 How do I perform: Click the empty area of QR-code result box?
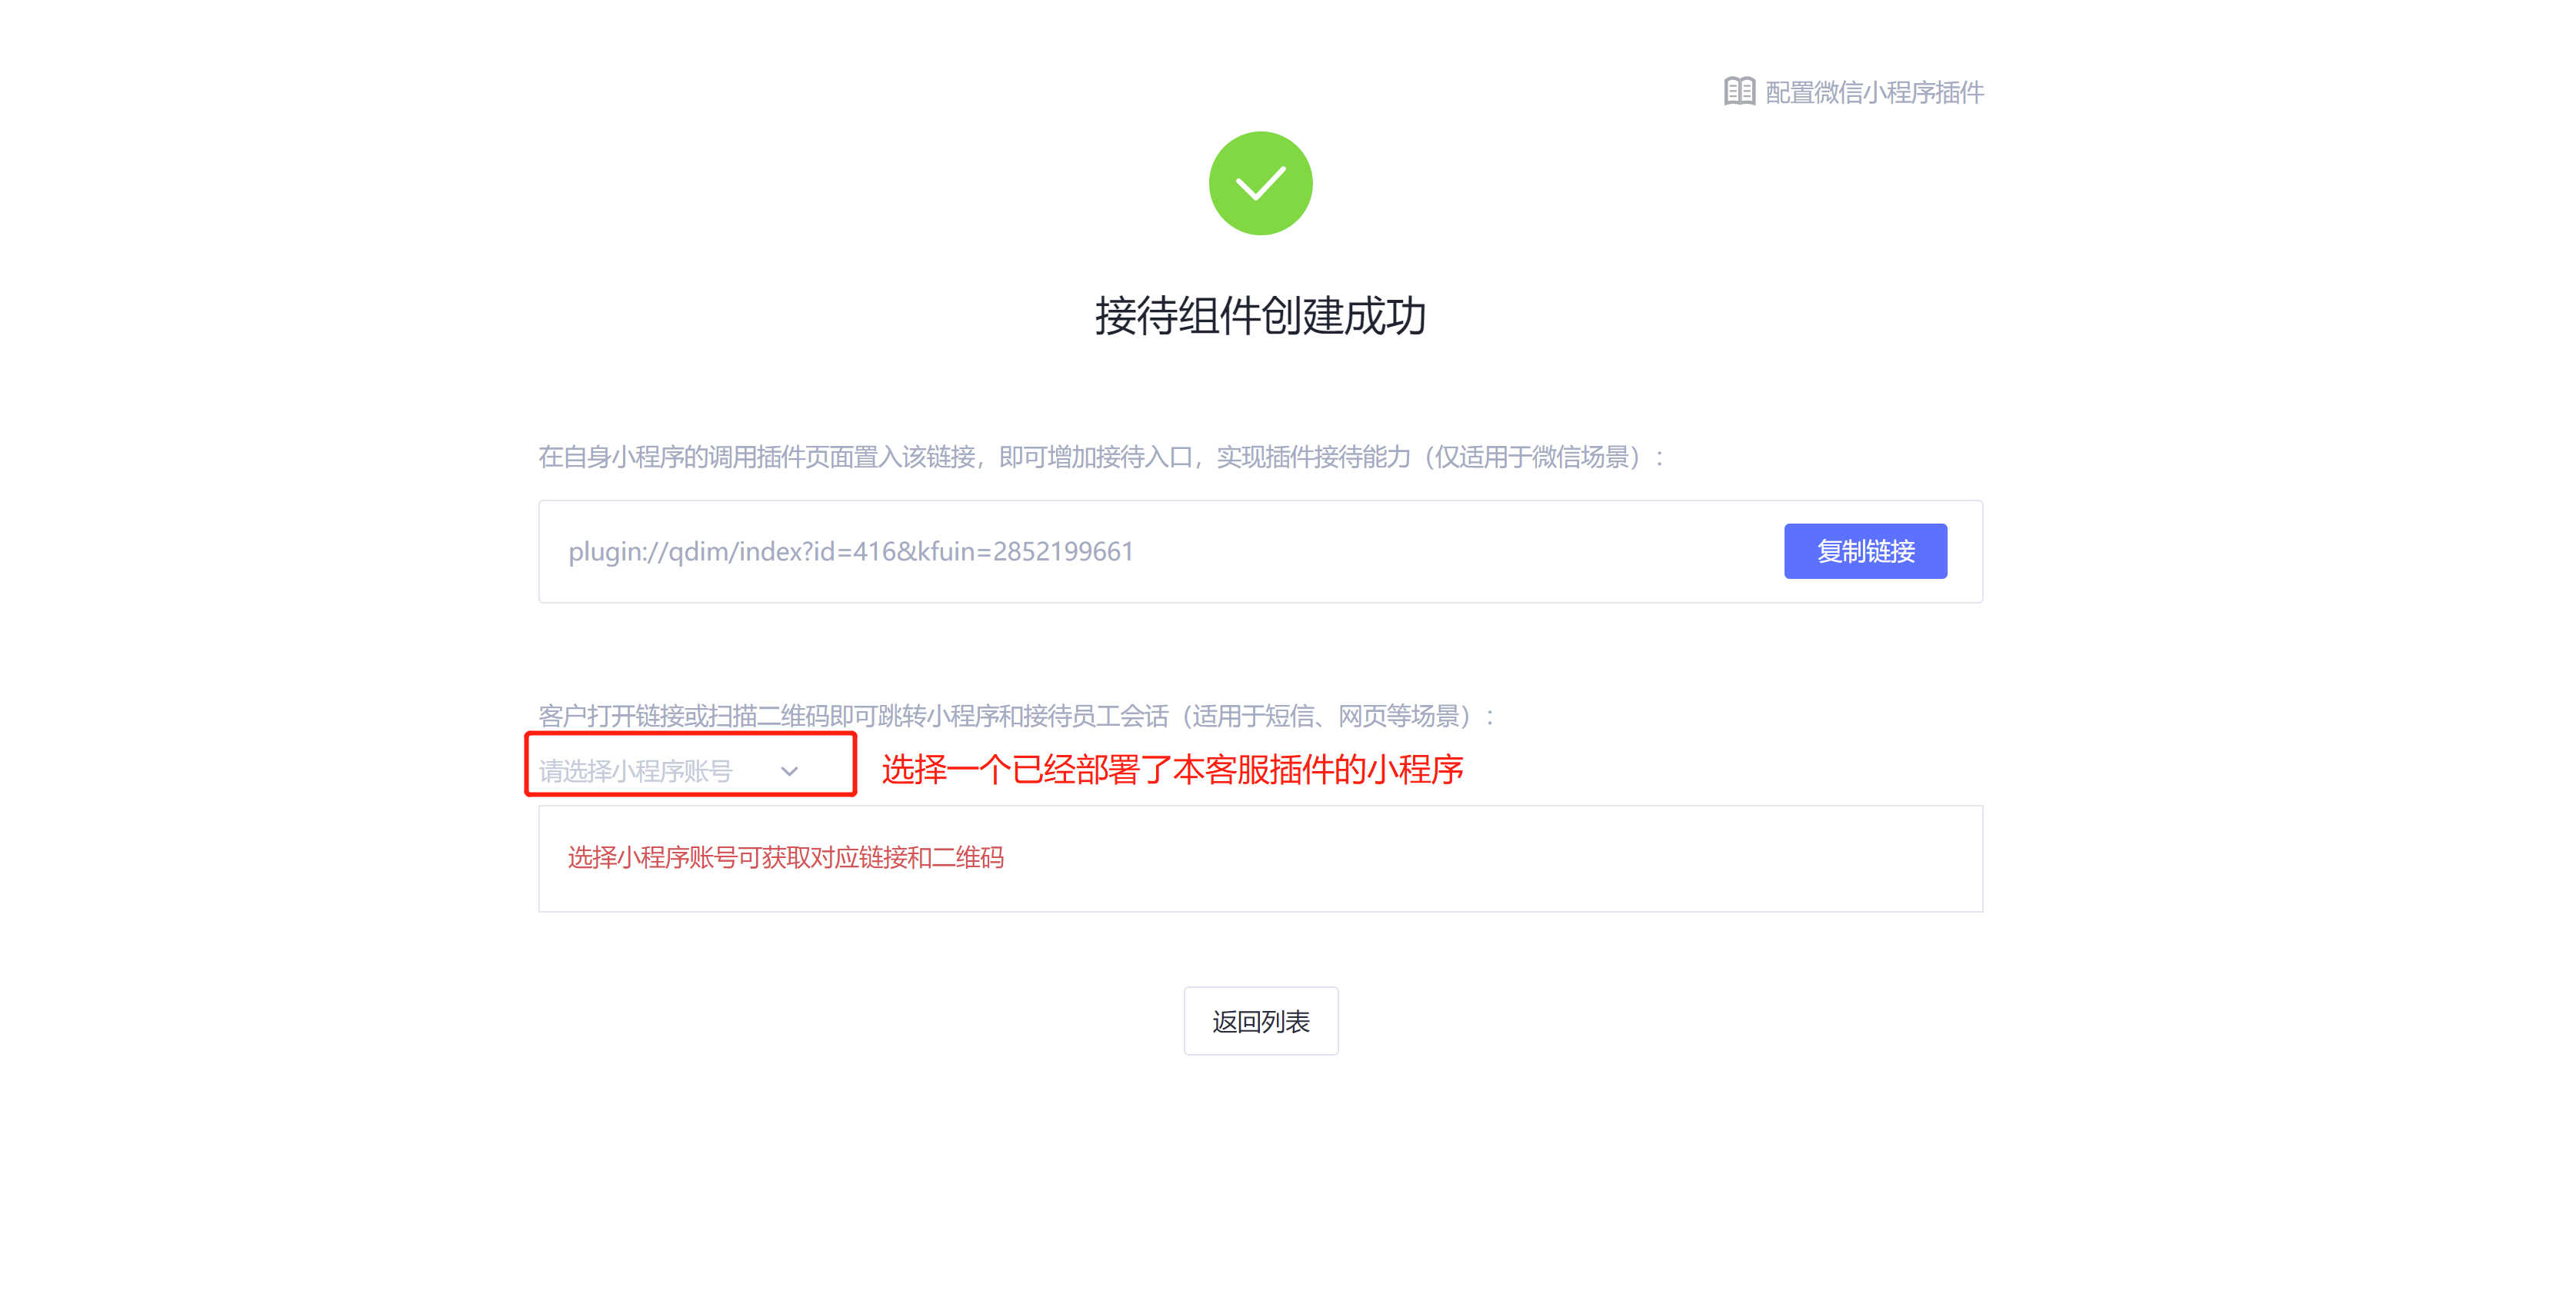tap(1500, 860)
